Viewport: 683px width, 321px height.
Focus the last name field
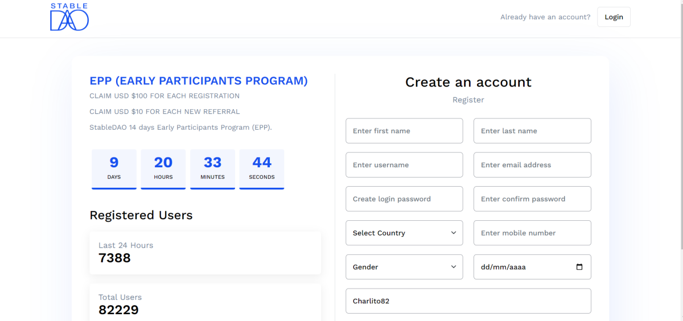[532, 131]
